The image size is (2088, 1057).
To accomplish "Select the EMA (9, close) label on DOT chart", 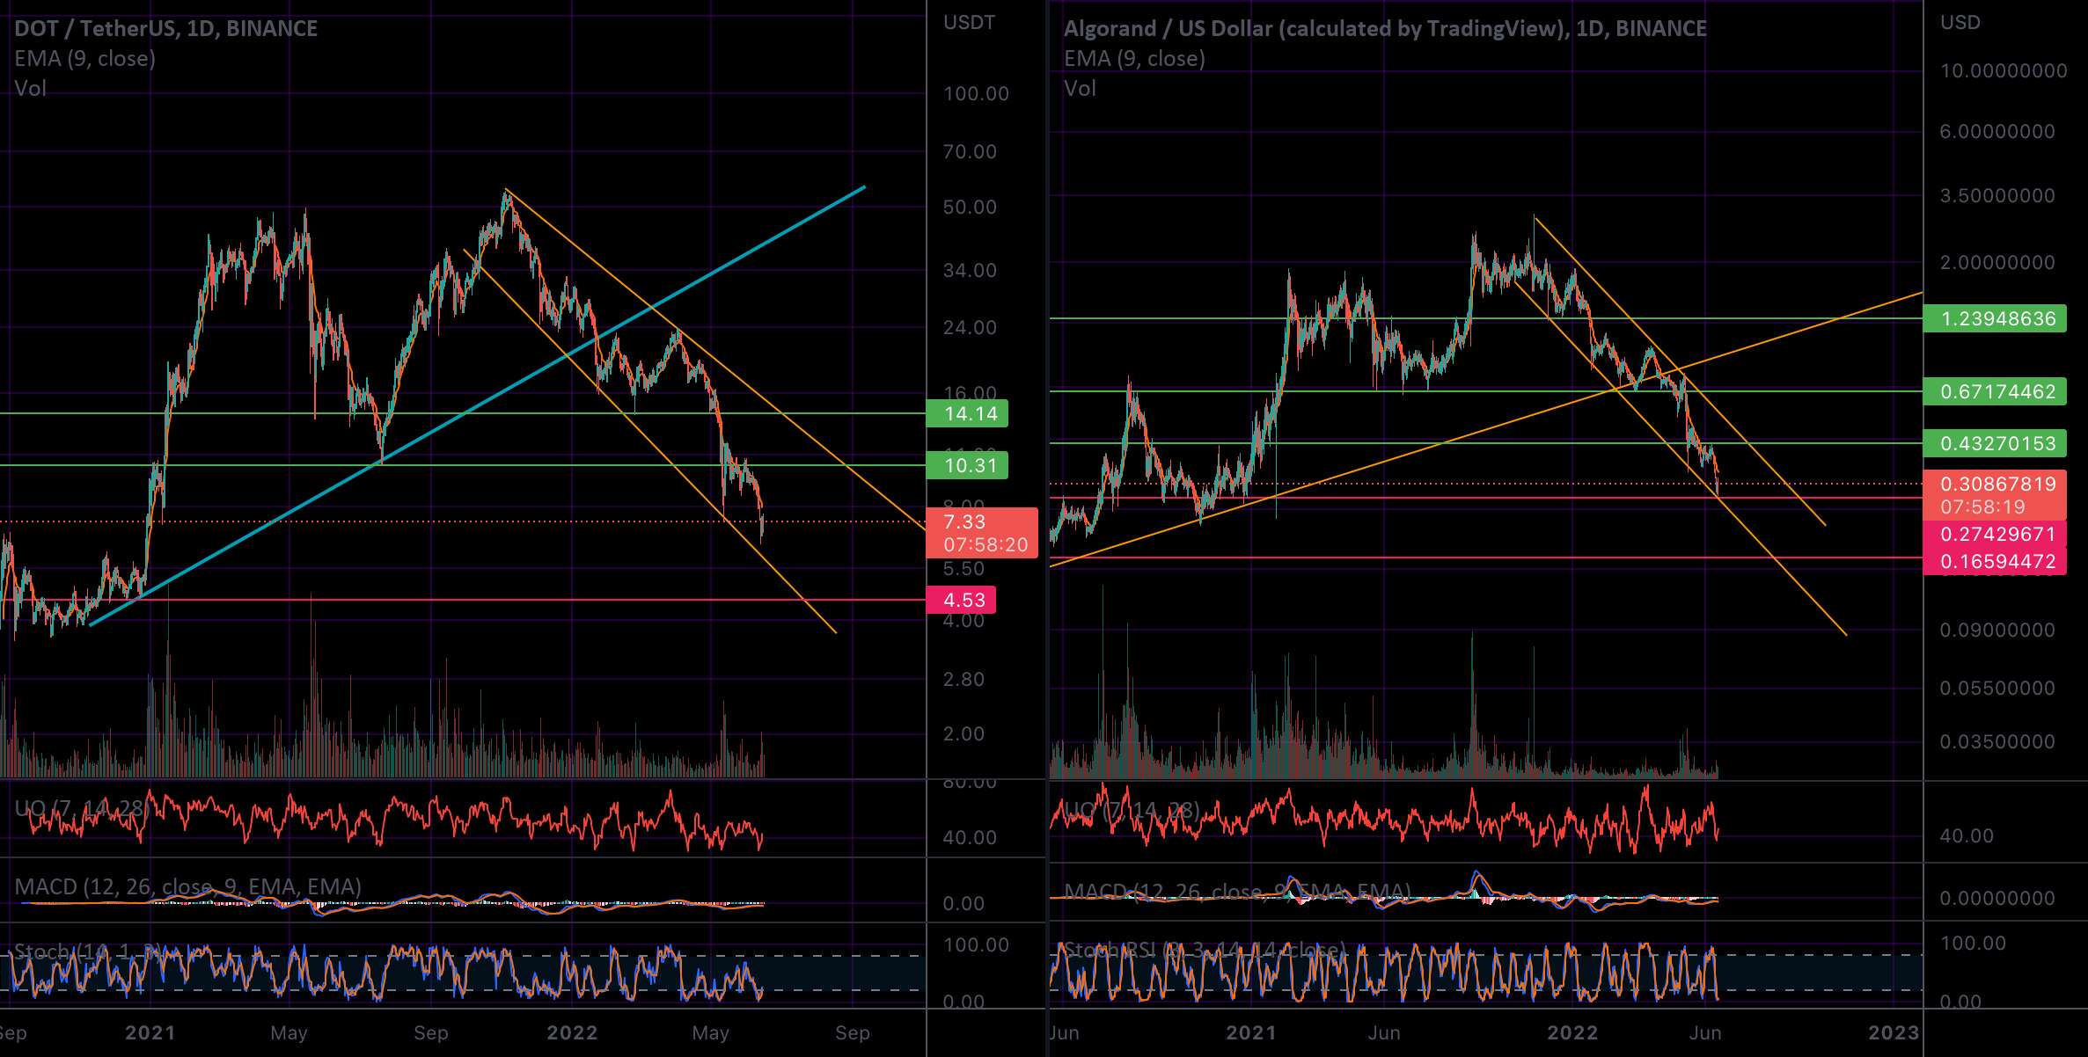I will (x=84, y=58).
